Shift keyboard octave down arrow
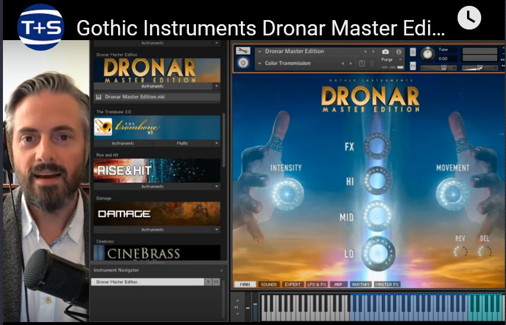This screenshot has height=325, width=506. [237, 314]
